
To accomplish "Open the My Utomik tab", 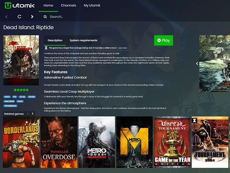I will (92, 5).
